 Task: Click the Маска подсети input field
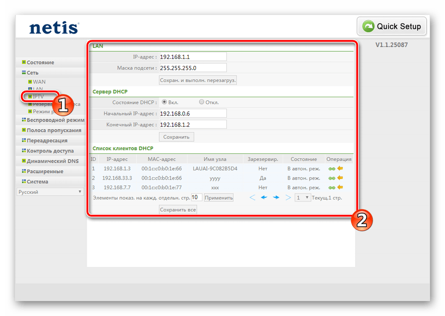(193, 68)
